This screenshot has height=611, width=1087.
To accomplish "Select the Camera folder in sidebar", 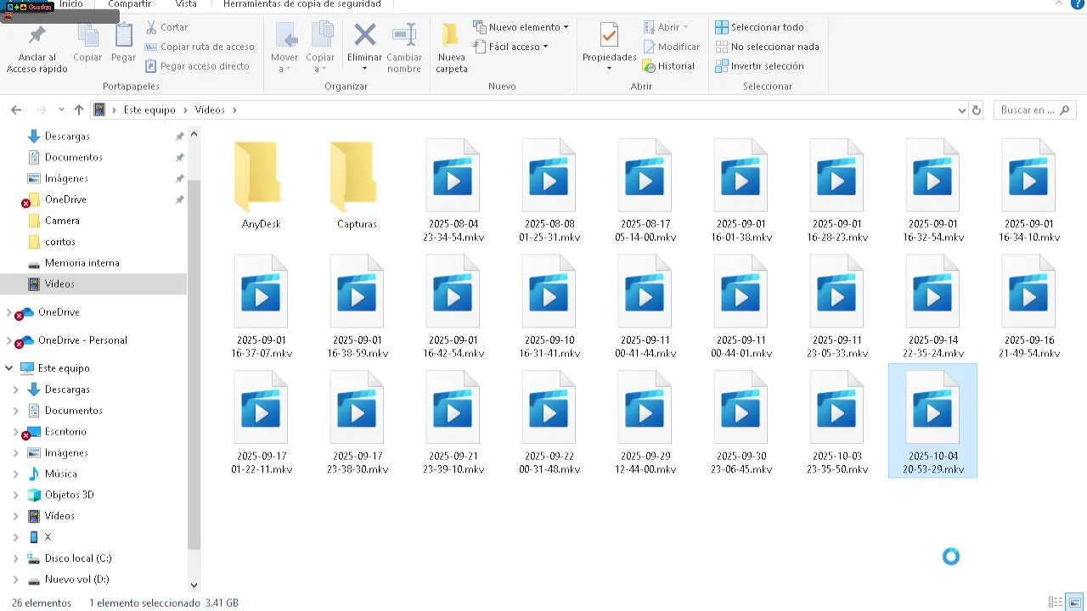I will coord(62,221).
